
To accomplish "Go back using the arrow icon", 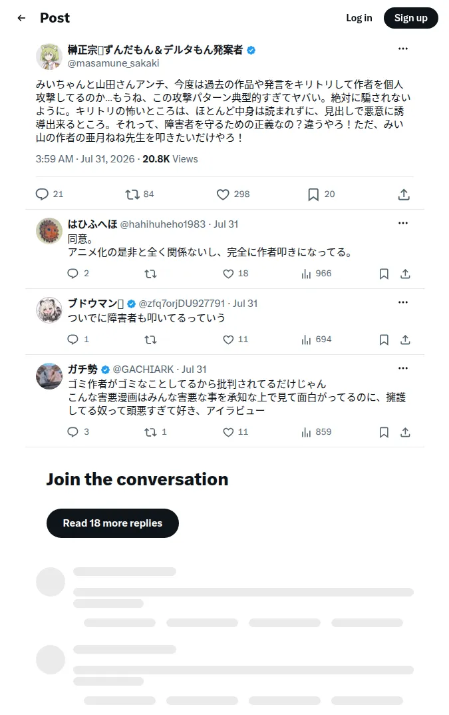I will pyautogui.click(x=21, y=18).
